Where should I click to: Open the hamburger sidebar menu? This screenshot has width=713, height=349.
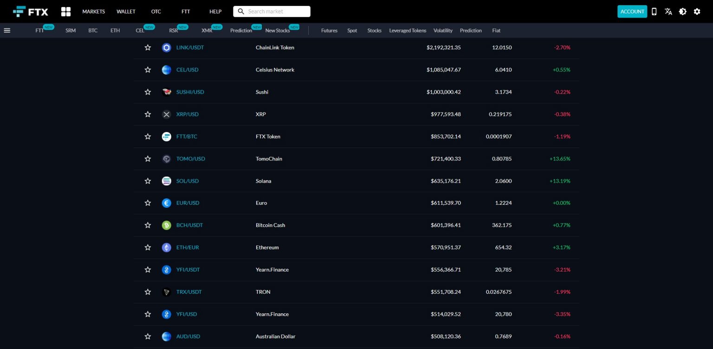coord(7,31)
